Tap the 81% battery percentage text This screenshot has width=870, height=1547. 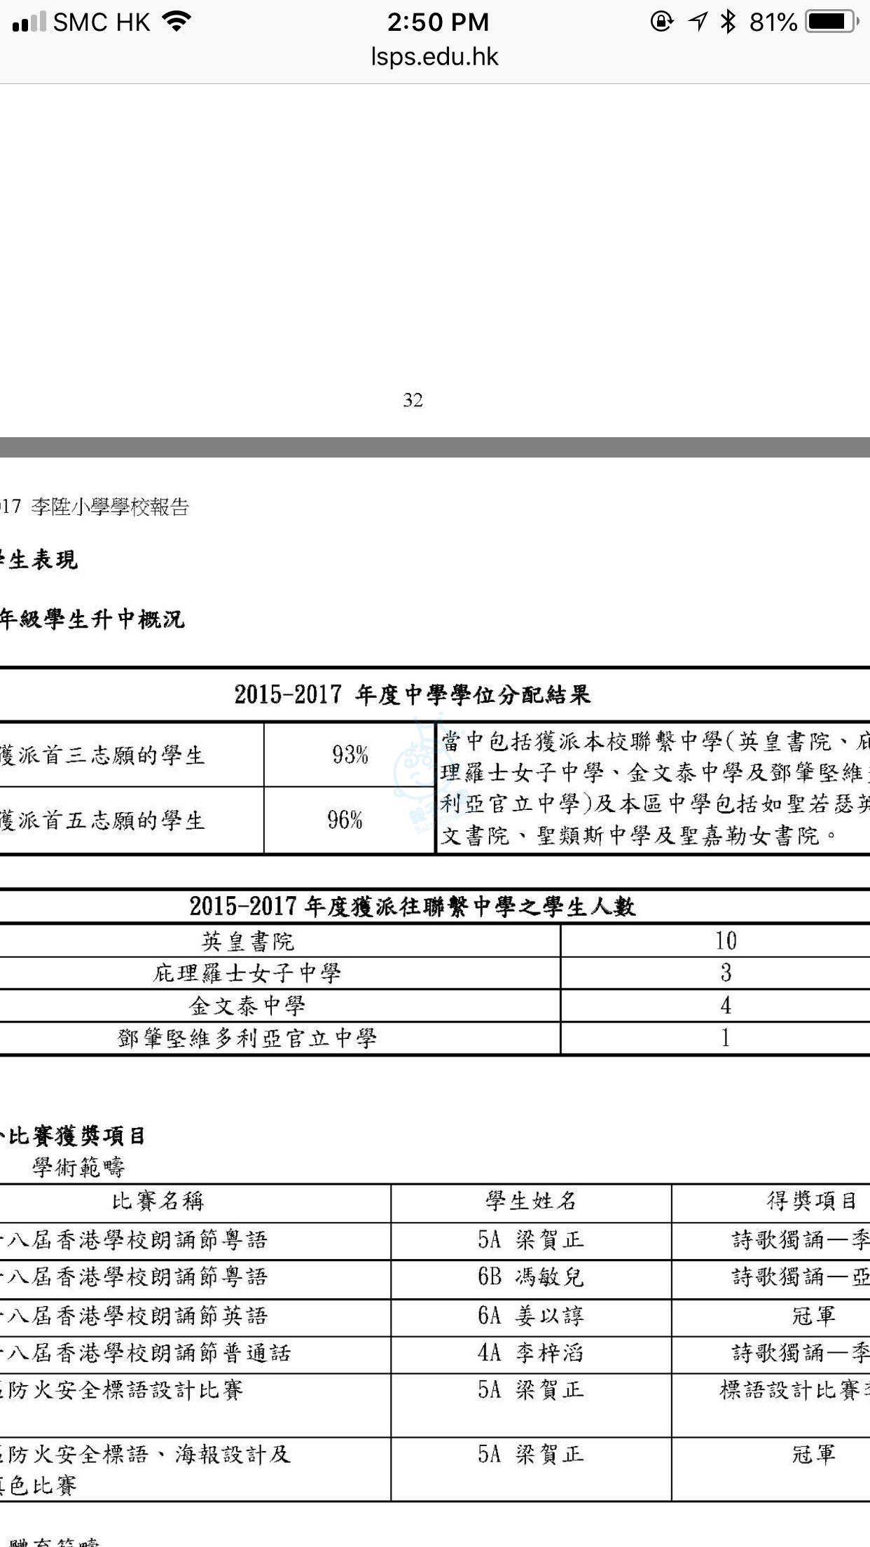tap(773, 22)
